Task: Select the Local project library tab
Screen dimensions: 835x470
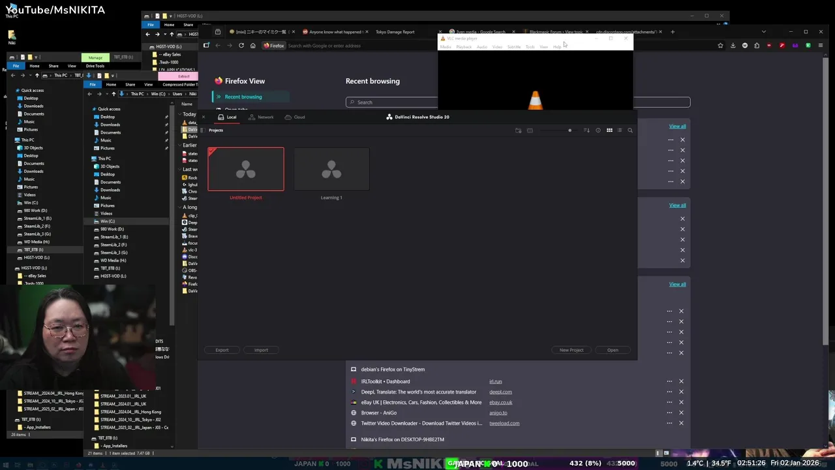Action: click(227, 117)
